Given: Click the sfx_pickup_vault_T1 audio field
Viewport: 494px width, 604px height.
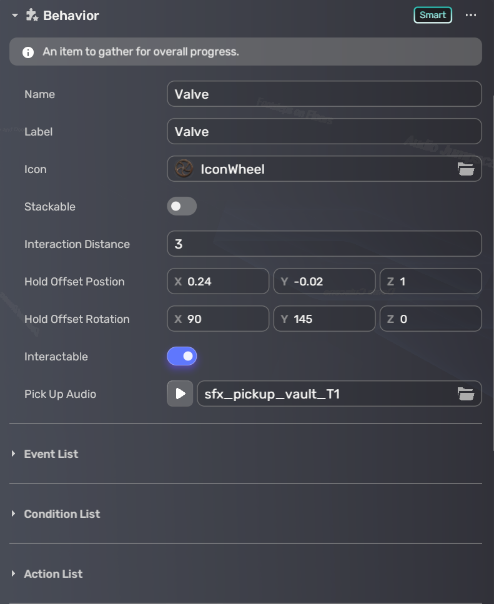Looking at the screenshot, I should pos(325,394).
